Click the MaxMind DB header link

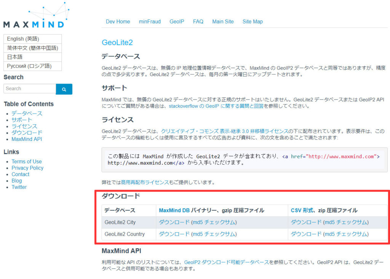174,211
